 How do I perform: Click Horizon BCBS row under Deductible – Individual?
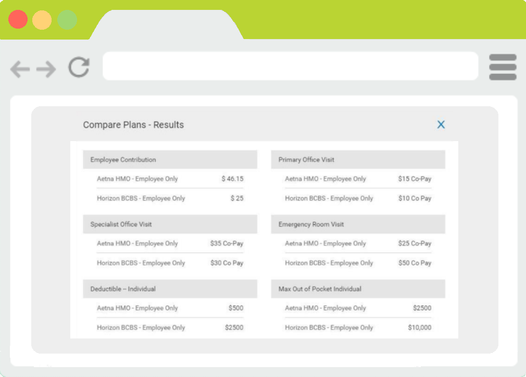tap(170, 328)
